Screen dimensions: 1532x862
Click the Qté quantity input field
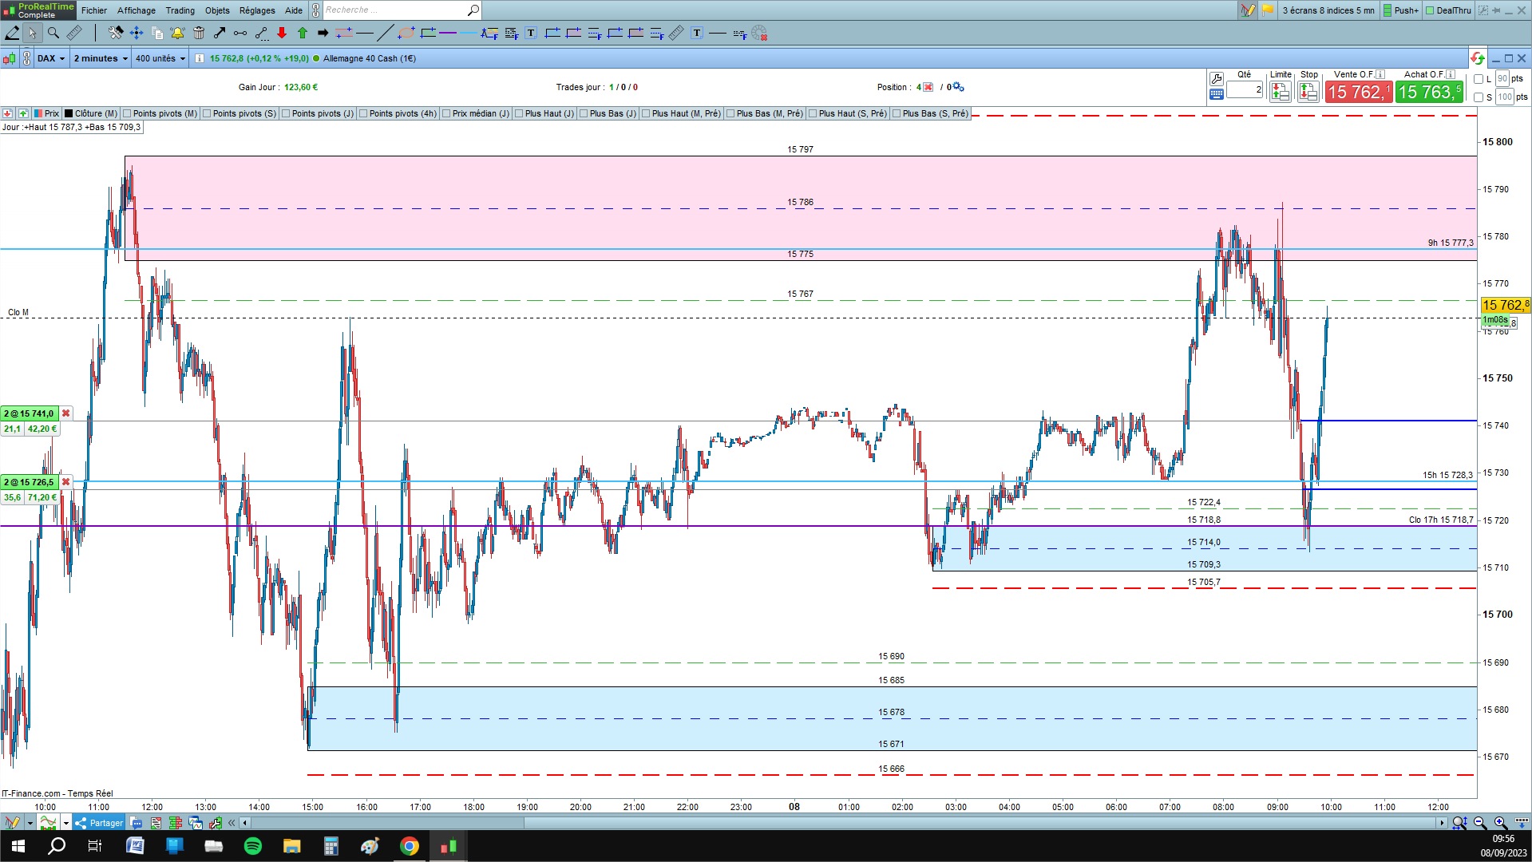[1245, 89]
